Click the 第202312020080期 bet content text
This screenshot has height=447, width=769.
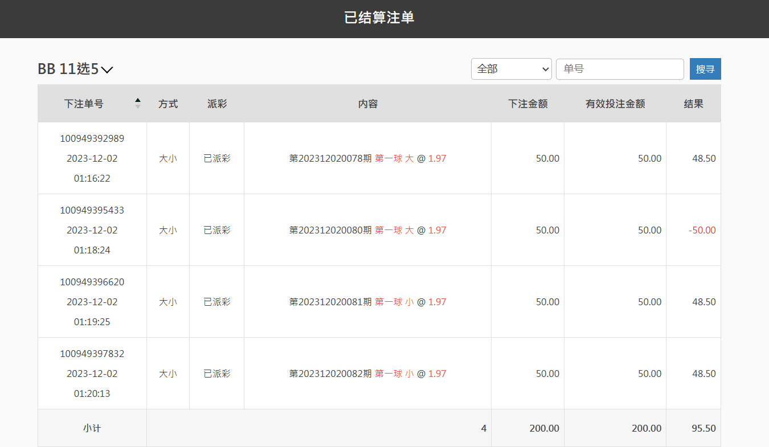[330, 230]
